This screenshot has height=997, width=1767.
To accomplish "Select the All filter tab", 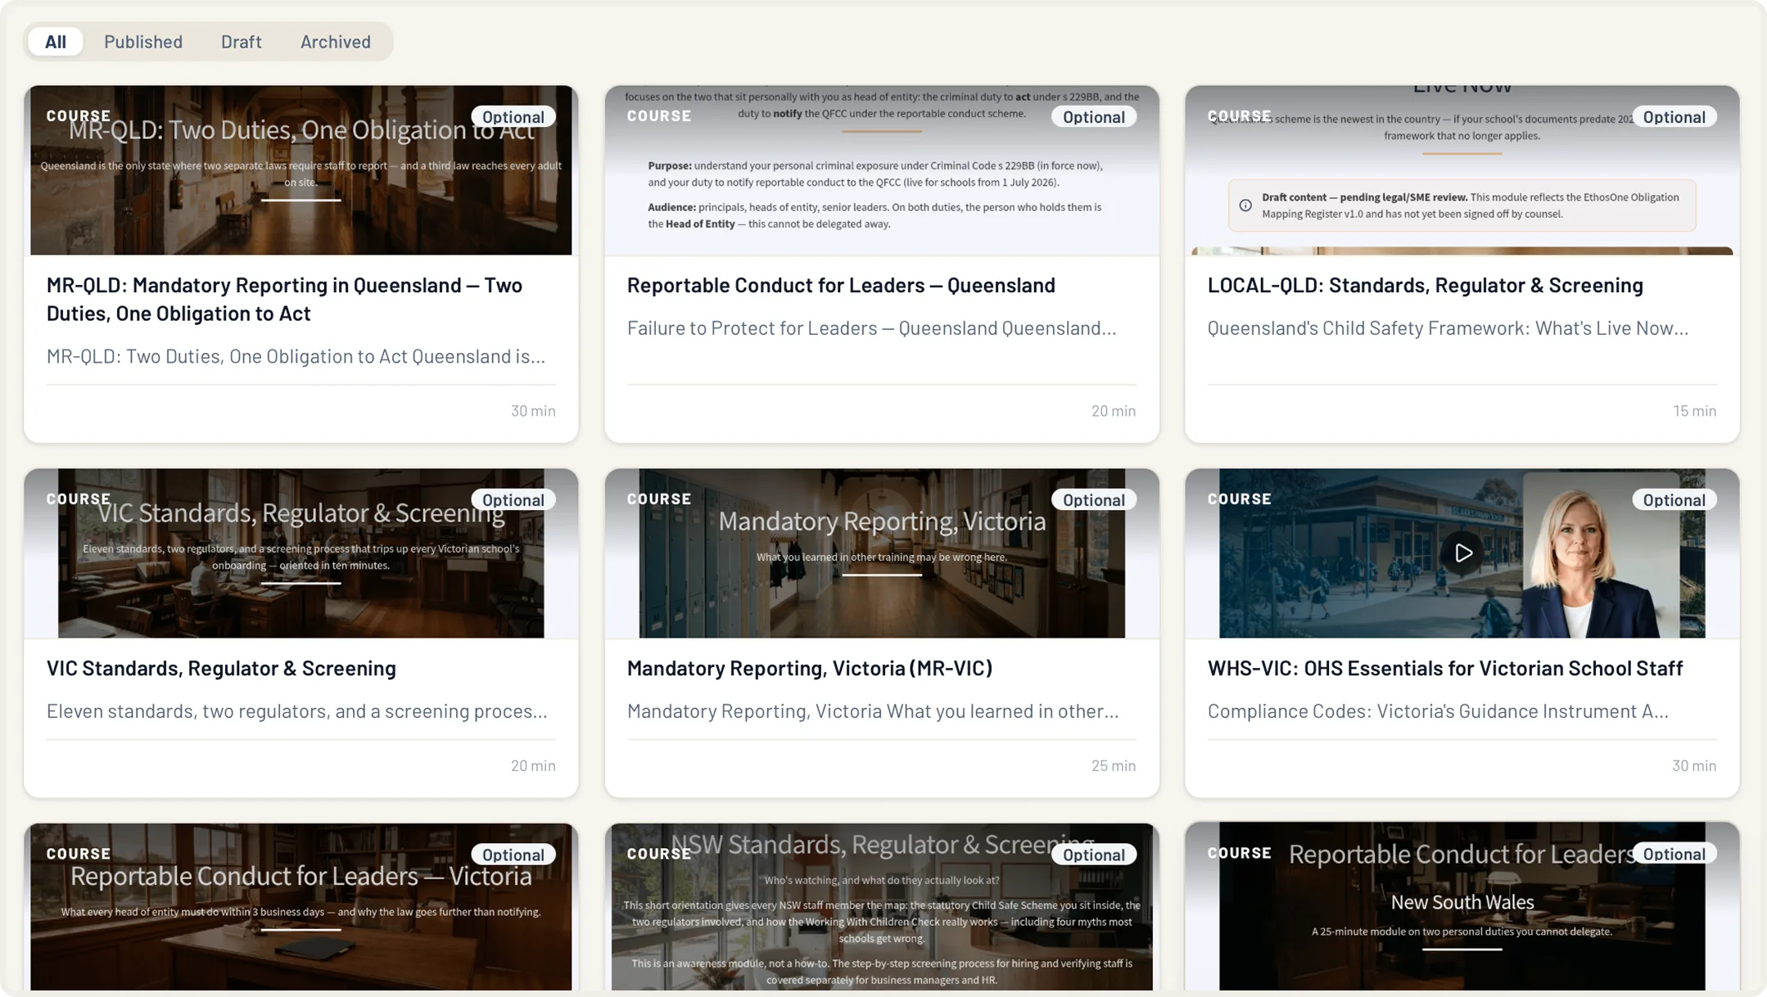I will pyautogui.click(x=56, y=42).
